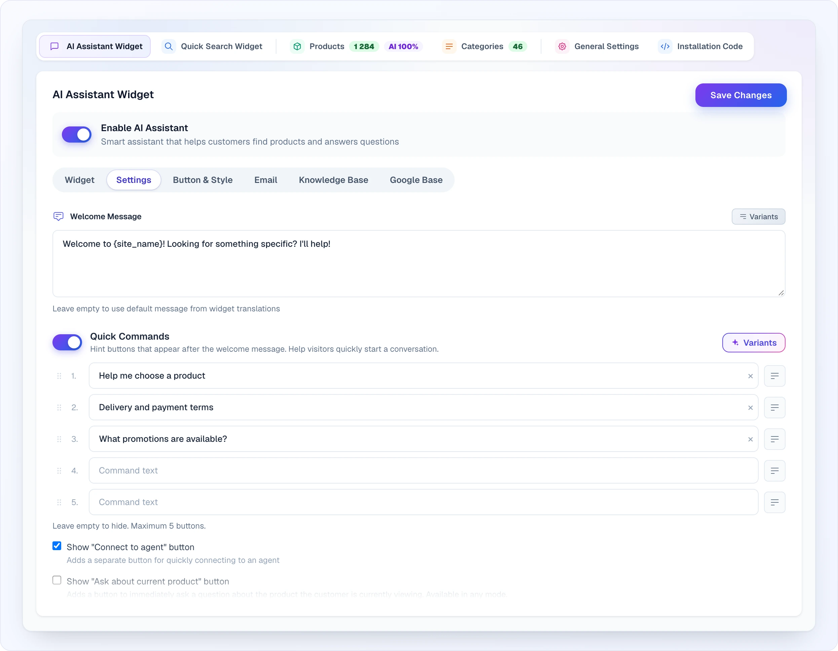Open the Quick Search Widget tab
The image size is (838, 651).
212,46
